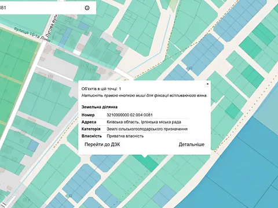The width and height of the screenshot is (278, 208).
Task: Close the parcel info popup
Action: click(x=207, y=84)
